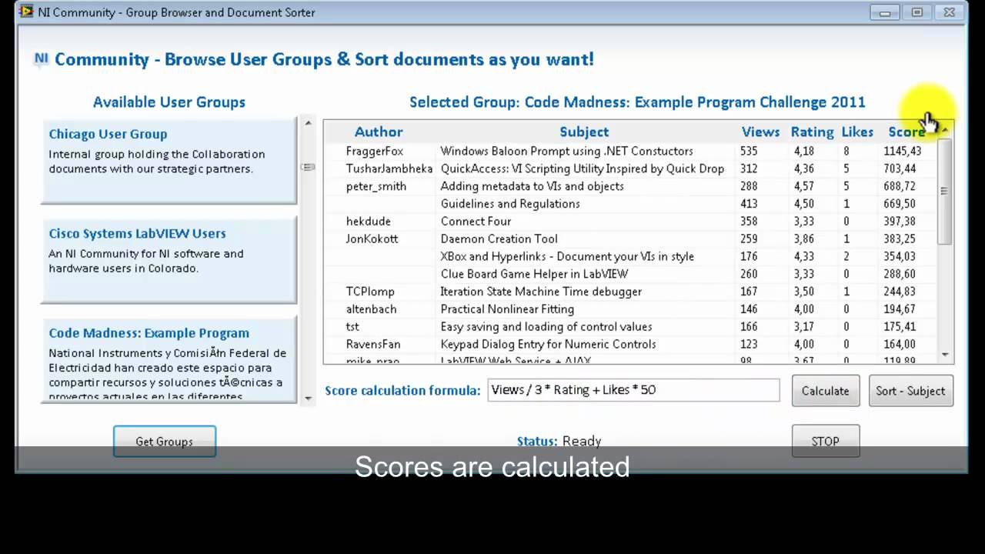Select Windows Baloon Prompt using .NET Constuctors

(x=566, y=151)
